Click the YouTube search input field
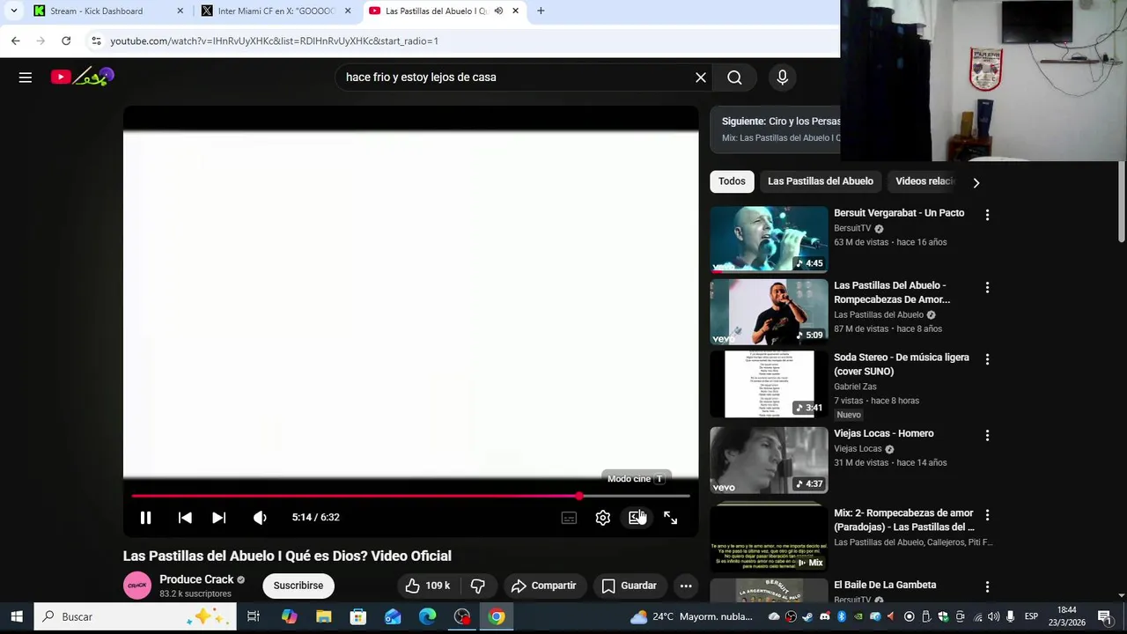 515,77
